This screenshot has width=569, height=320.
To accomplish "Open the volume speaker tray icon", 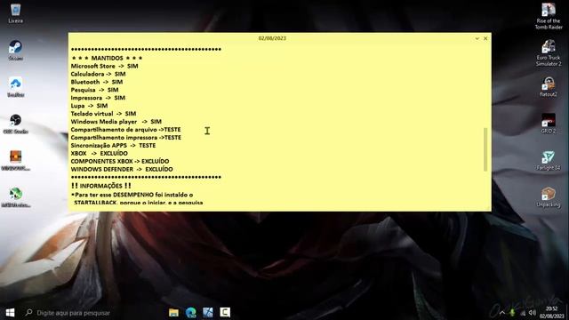I will [533, 313].
